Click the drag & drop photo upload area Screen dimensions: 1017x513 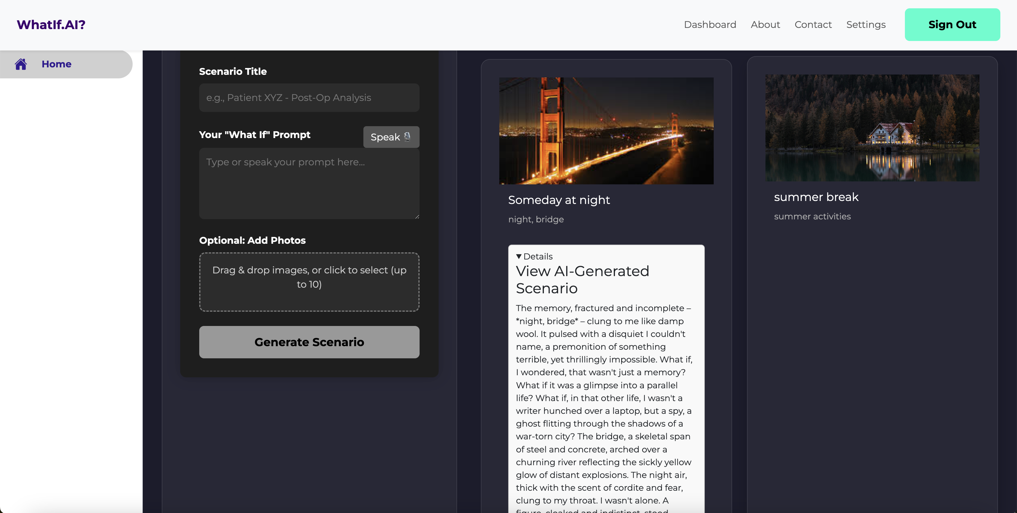click(309, 282)
